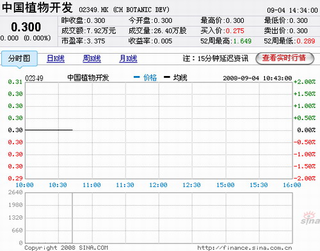The height and width of the screenshot is (251, 320).
Task: Click the 52周最低 value 0.289
Action: pos(306,41)
